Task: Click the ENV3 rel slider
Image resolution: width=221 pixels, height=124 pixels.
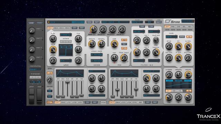Action: (x=136, y=89)
